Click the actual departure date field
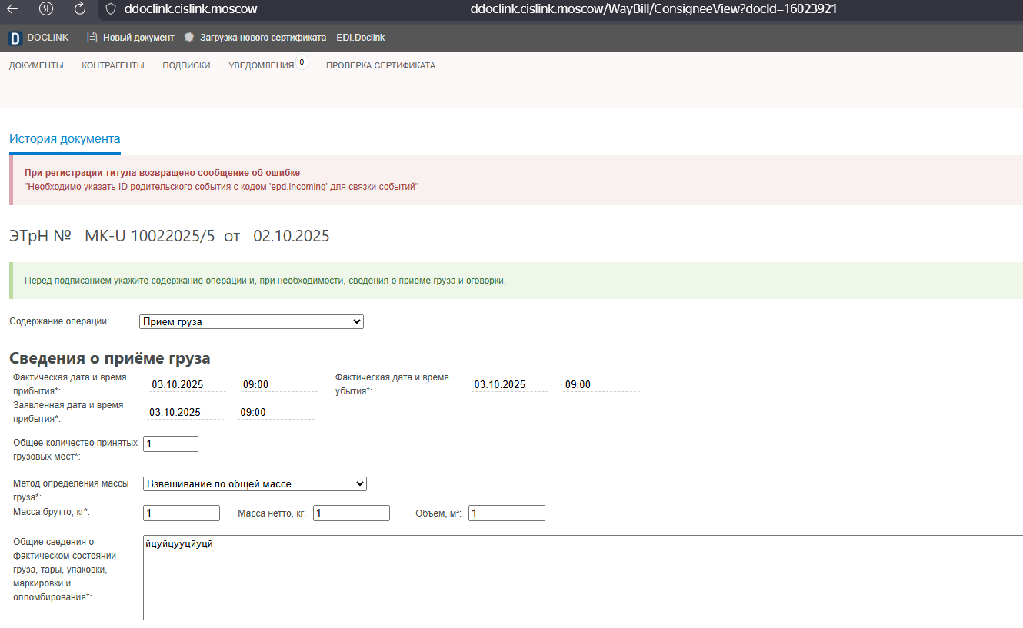The width and height of the screenshot is (1023, 628). tap(510, 385)
